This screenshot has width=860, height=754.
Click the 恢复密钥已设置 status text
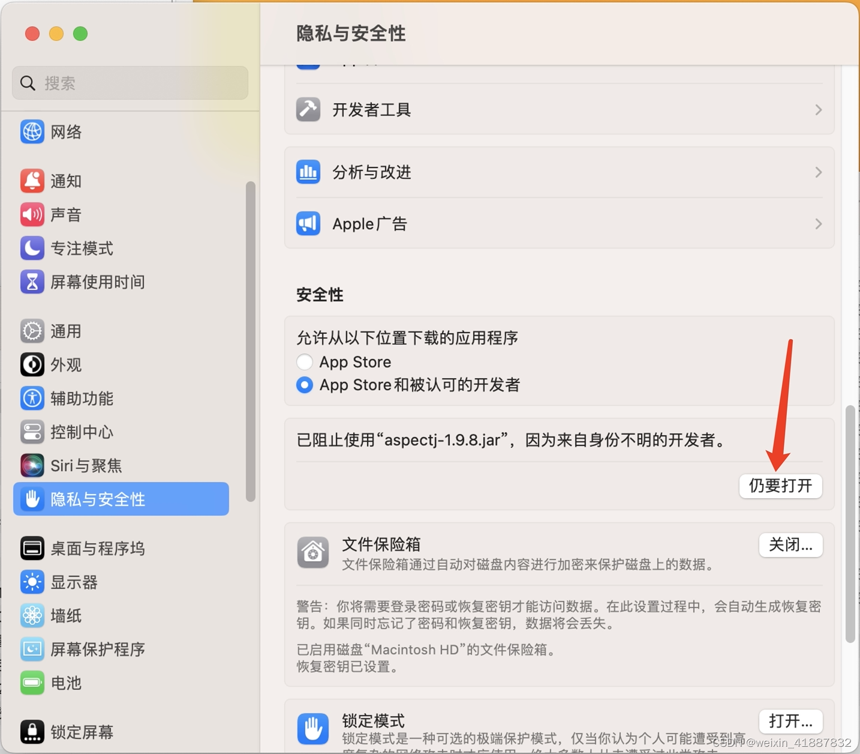[348, 666]
